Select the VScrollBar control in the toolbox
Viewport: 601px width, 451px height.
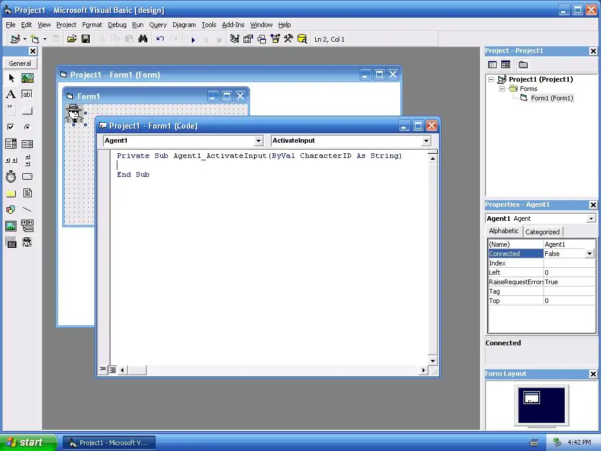27,160
